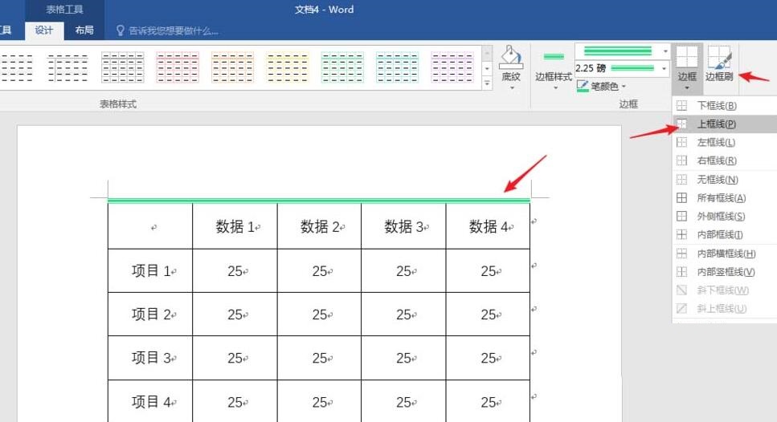
Task: Choose 下框线(B) bottom border
Action: [725, 105]
